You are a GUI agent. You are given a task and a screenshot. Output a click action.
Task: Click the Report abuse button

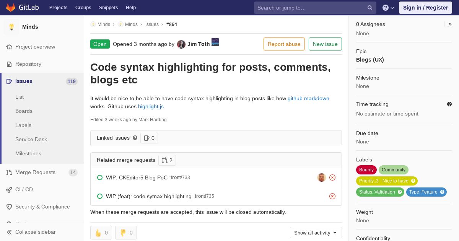pyautogui.click(x=284, y=44)
